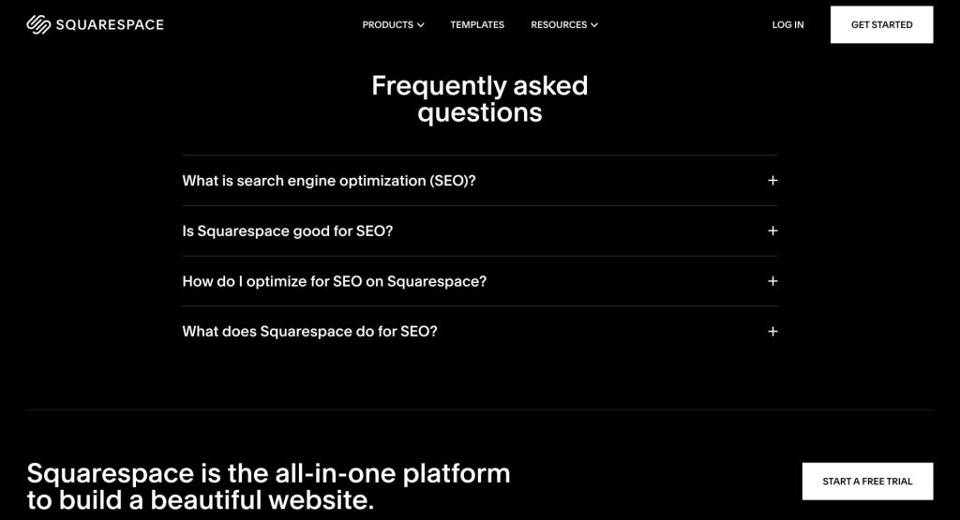960x520 pixels.
Task: Click the Squarespace logo icon
Action: click(38, 24)
